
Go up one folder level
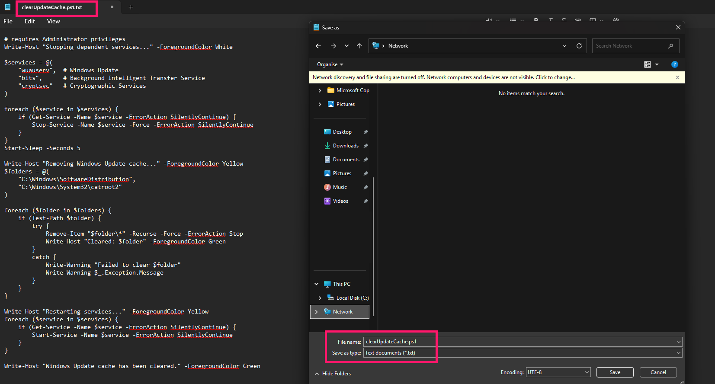[359, 46]
